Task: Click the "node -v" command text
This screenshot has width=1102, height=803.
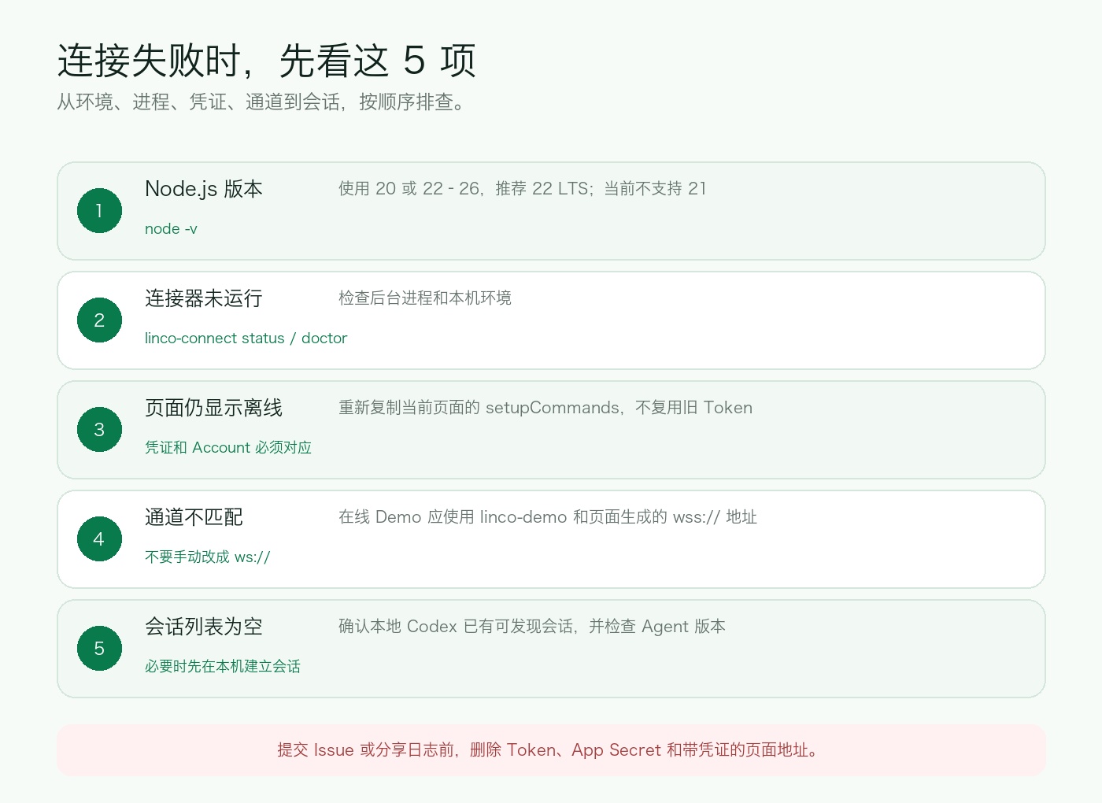Action: [x=171, y=229]
